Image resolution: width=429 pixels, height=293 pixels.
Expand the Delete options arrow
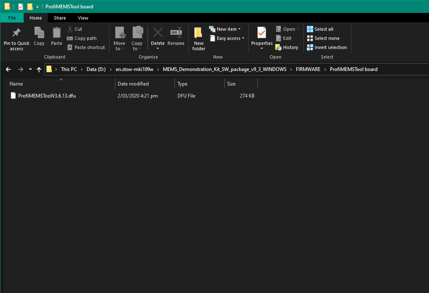click(158, 49)
